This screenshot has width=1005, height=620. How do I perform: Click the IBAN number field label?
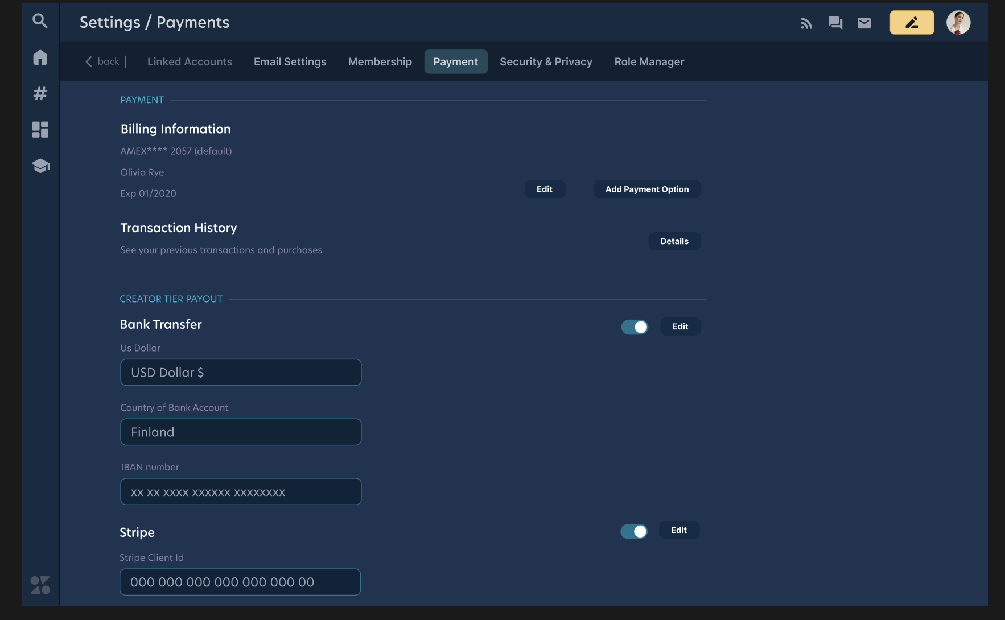(x=150, y=467)
